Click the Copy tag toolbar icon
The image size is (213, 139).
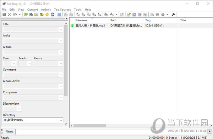click(66, 15)
